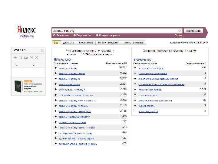Open the 'запись на прием к врачу' link
218x164 pixels.
[x=74, y=117]
